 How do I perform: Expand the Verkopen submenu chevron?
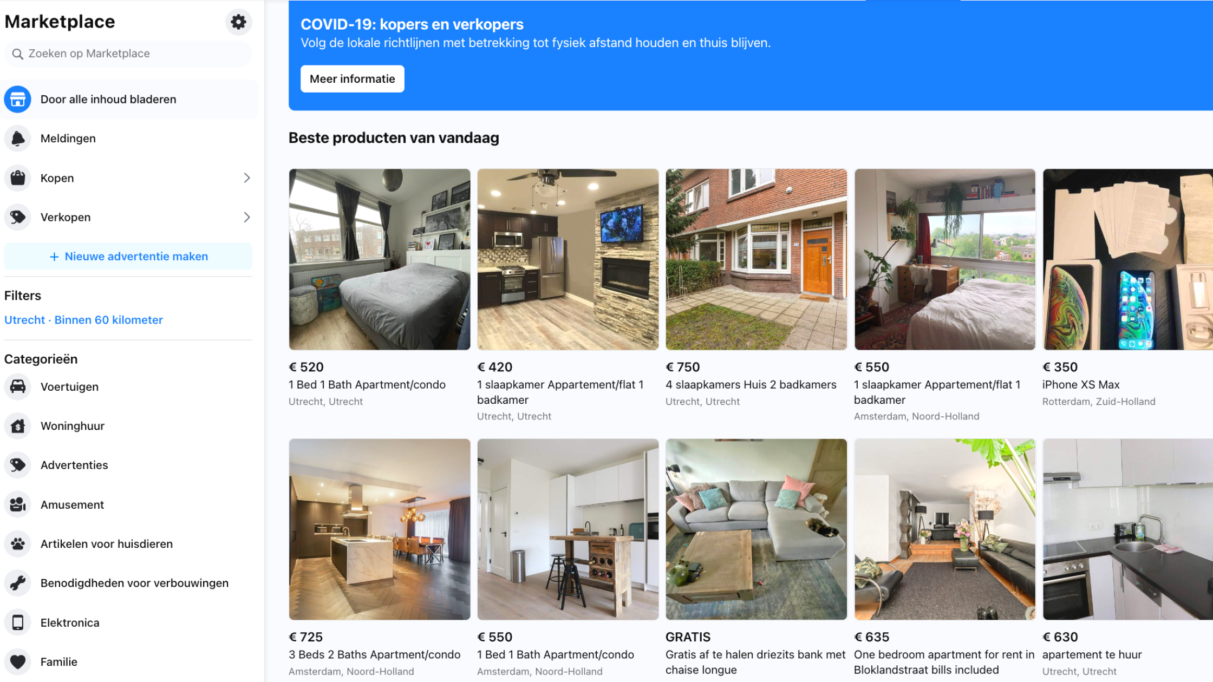247,217
